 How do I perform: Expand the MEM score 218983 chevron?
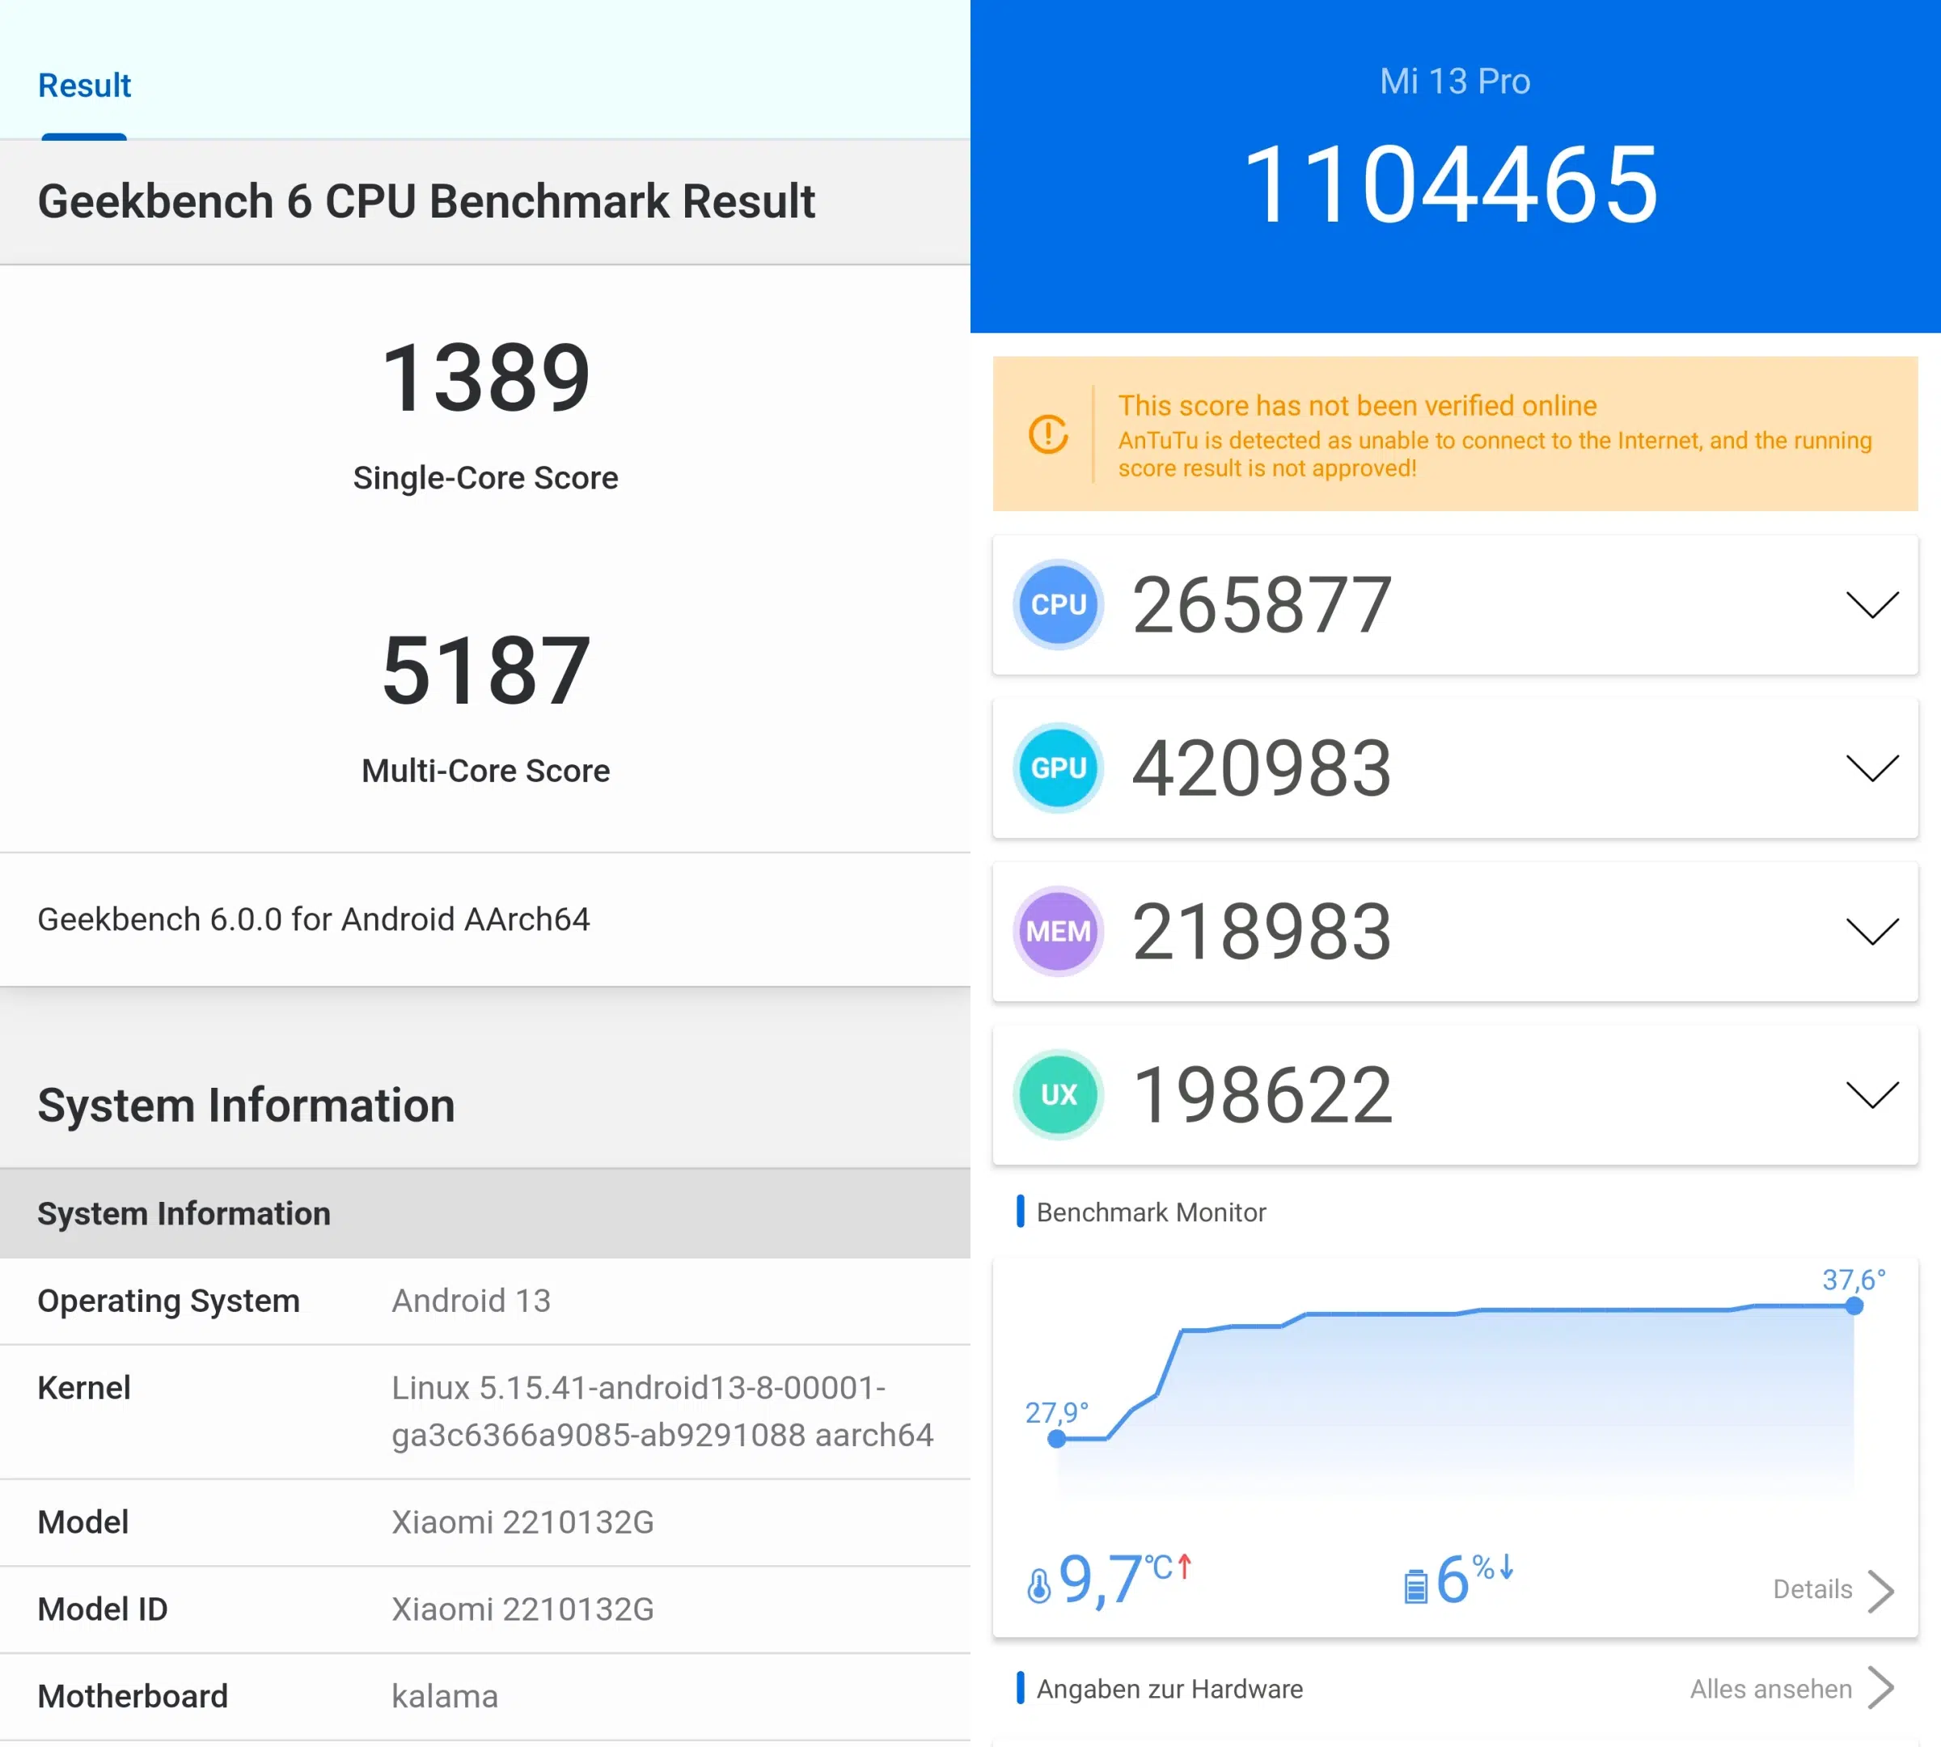point(1872,931)
